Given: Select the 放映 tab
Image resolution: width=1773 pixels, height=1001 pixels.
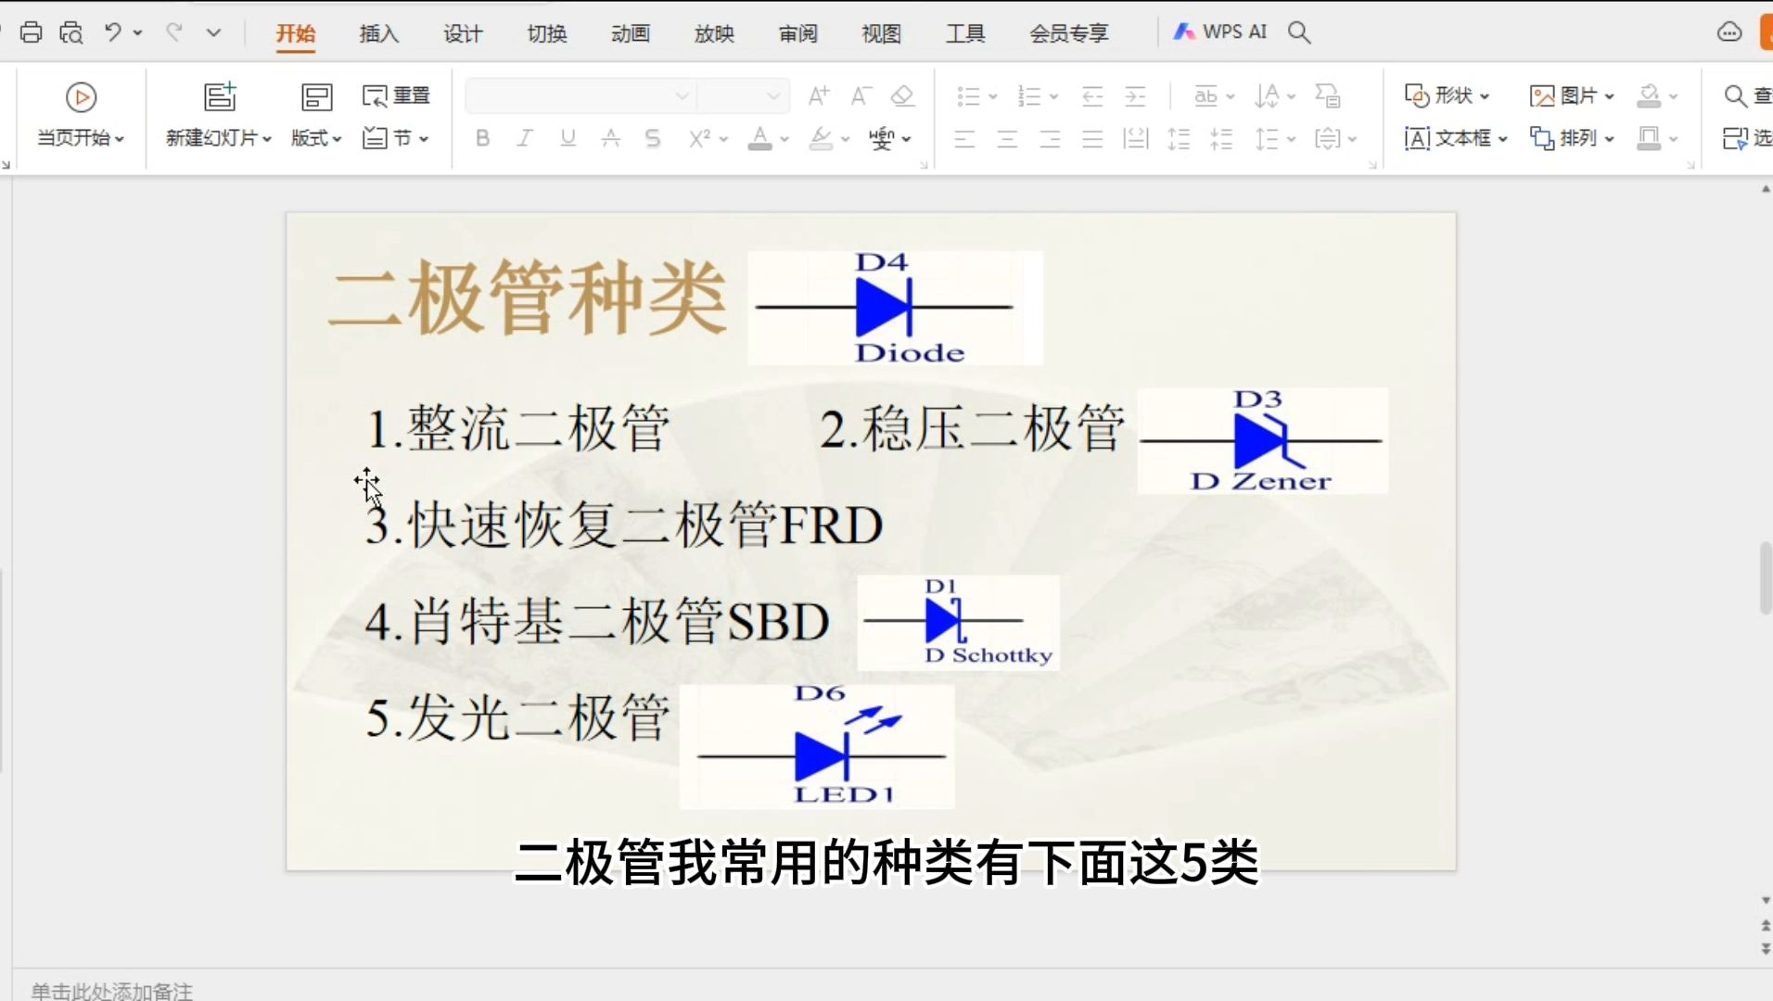Looking at the screenshot, I should [x=714, y=33].
